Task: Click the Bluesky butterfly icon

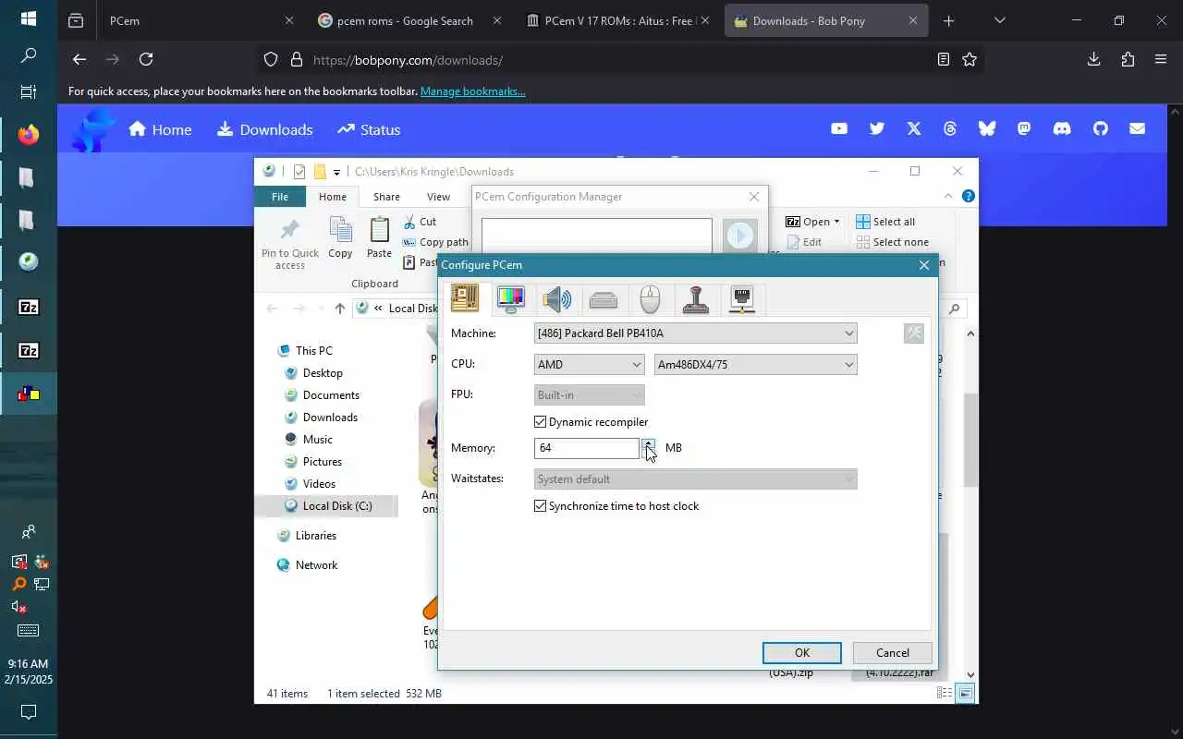Action: pos(987,129)
